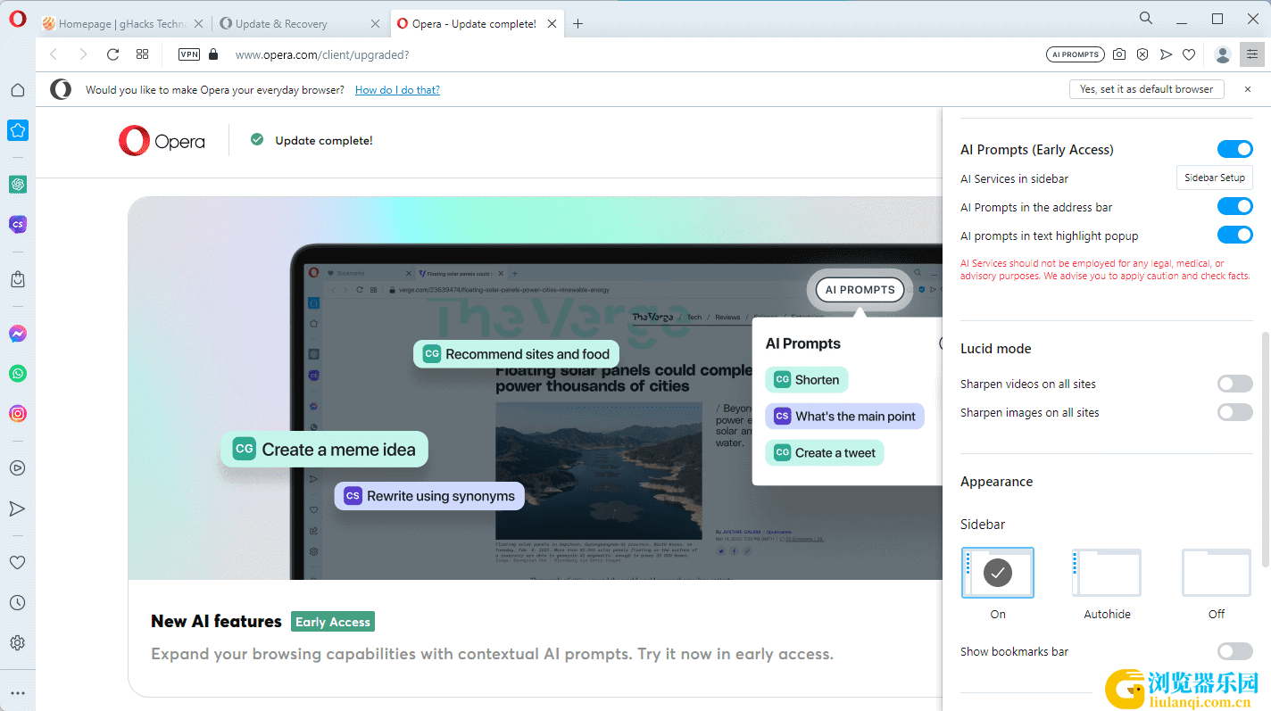Open the Shopping corner sidebar icon
Screen dimensions: 1271x711
click(x=18, y=279)
